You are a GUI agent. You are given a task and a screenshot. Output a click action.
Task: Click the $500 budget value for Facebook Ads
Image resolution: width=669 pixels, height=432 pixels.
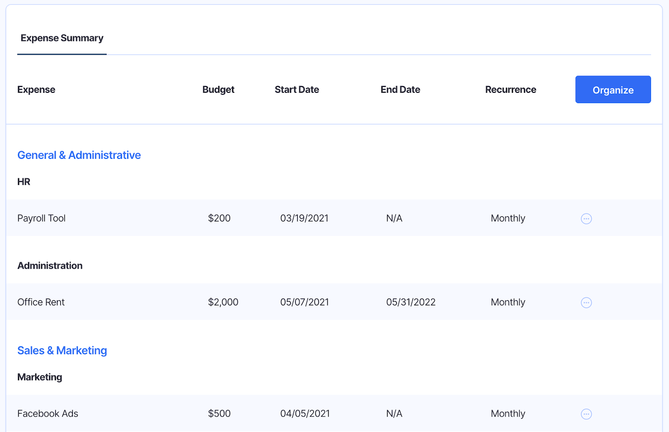[x=219, y=413]
